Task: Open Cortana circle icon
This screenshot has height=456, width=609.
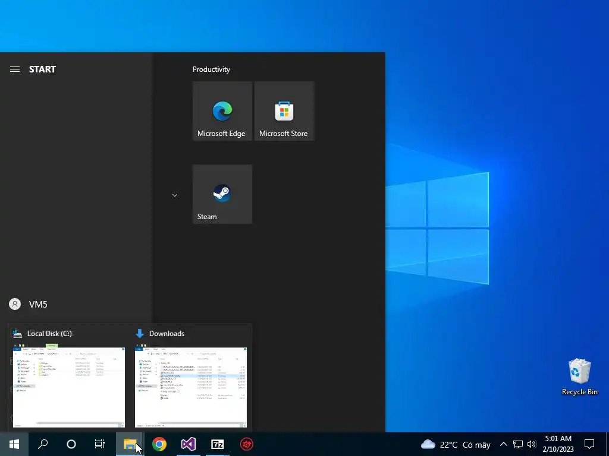Action: click(x=71, y=444)
